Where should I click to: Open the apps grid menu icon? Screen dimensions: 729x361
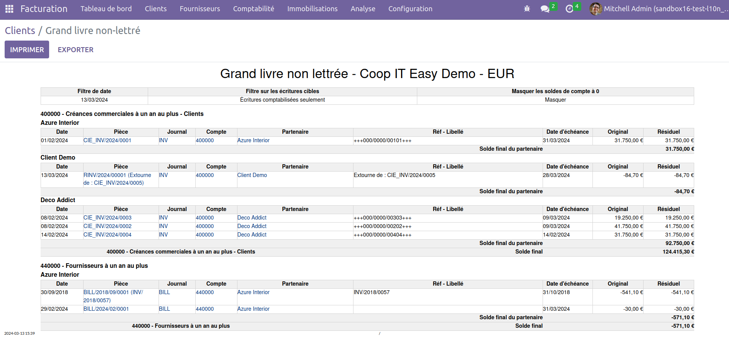(x=9, y=9)
